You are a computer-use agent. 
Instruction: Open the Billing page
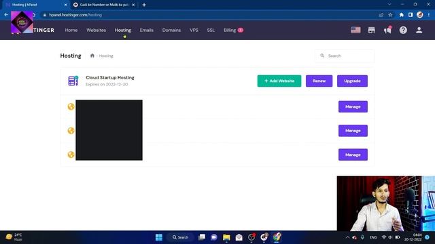(x=230, y=30)
